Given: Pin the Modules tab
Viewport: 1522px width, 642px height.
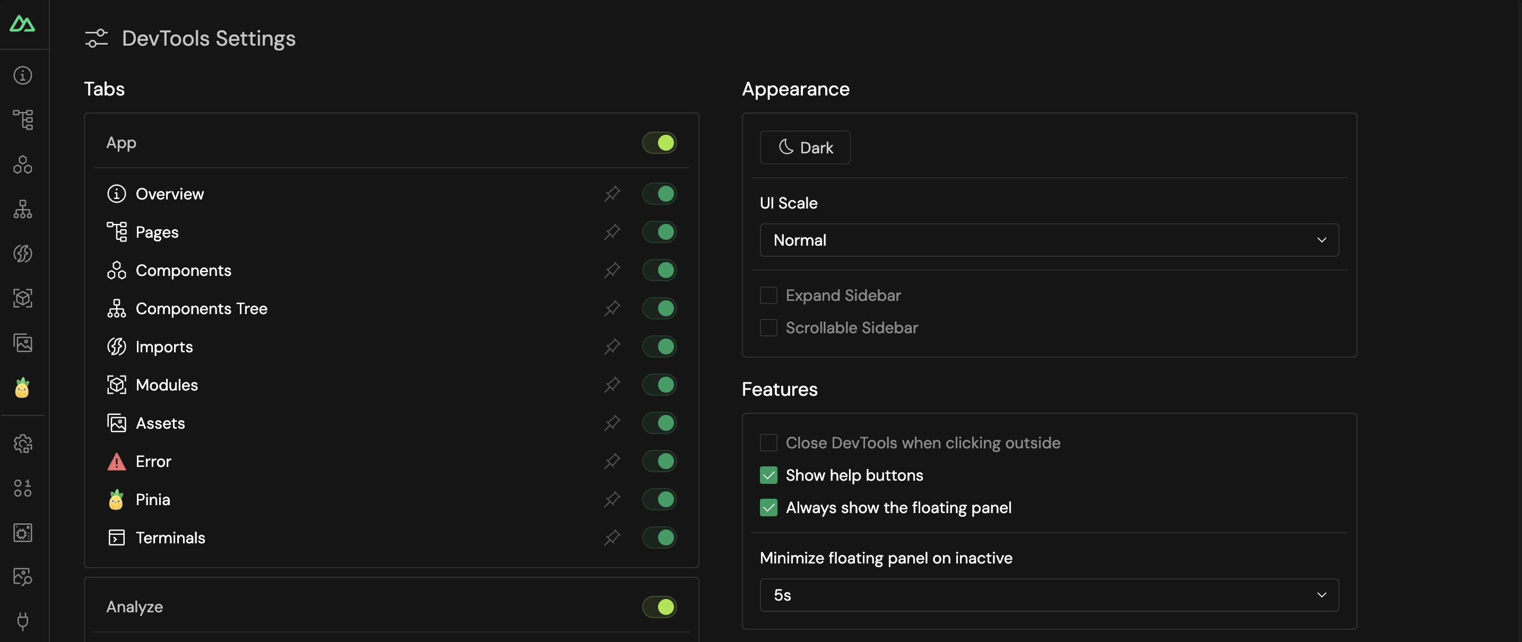Looking at the screenshot, I should (612, 385).
